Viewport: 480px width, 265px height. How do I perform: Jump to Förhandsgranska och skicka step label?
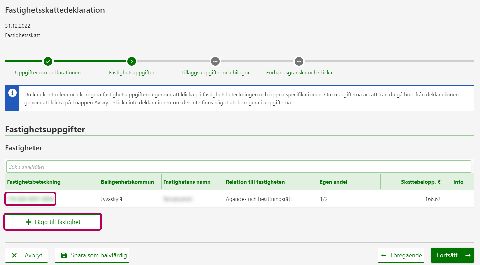299,73
